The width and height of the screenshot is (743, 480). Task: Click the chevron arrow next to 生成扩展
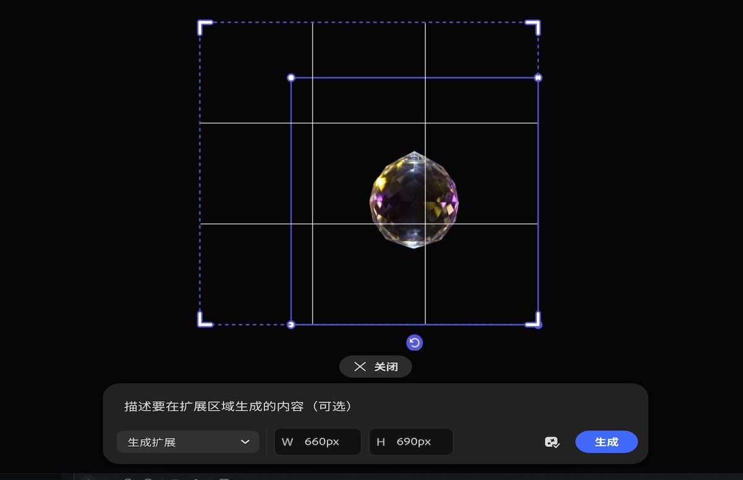(x=245, y=442)
